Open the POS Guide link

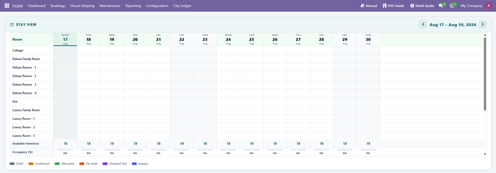click(x=393, y=6)
